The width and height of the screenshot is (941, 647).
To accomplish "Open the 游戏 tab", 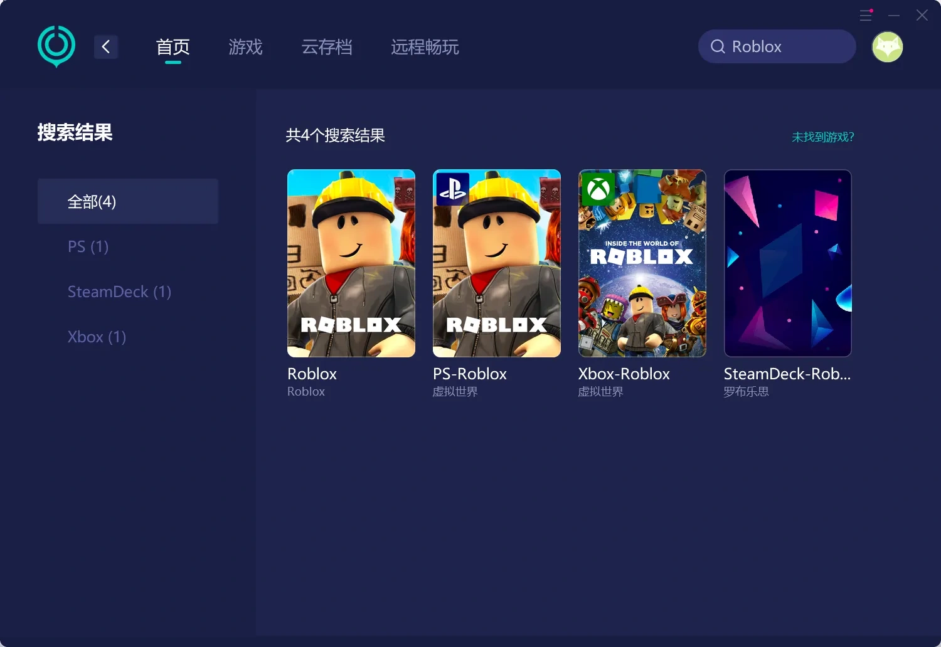I will coord(245,47).
